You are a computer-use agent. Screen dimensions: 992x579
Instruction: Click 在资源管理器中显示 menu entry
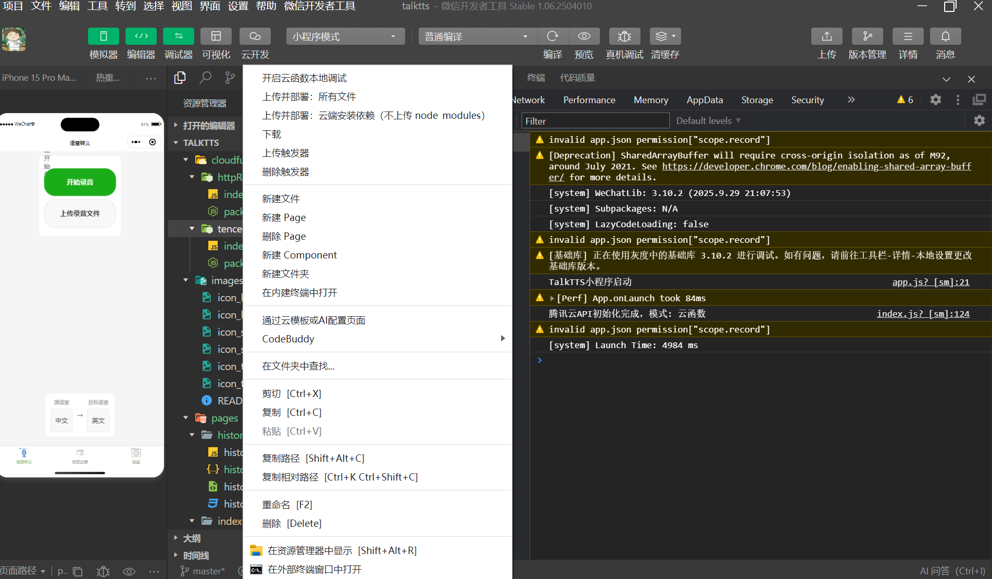(x=378, y=550)
